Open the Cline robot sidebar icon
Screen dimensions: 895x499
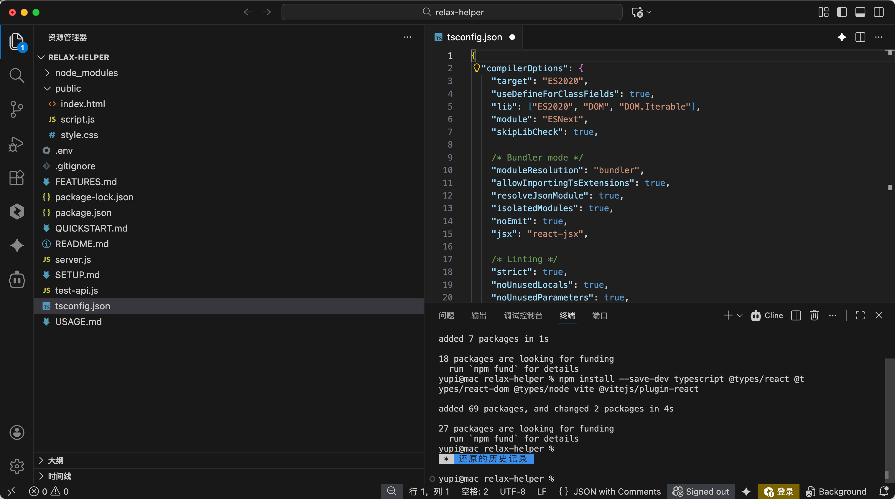pos(16,280)
